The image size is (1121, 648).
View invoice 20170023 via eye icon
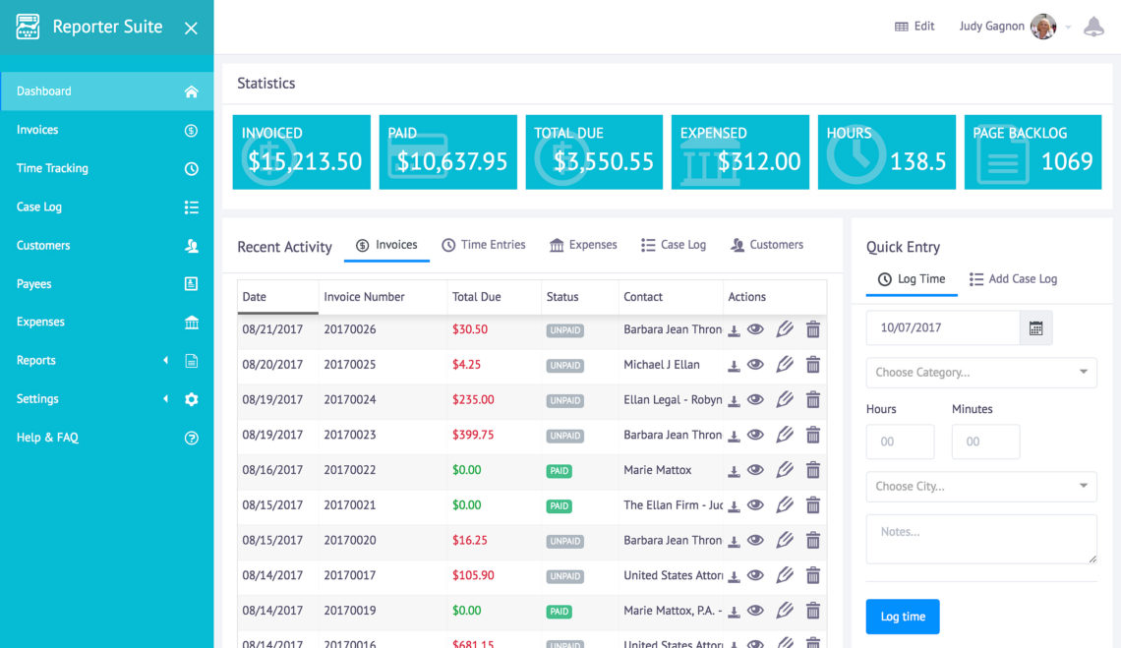coord(755,435)
